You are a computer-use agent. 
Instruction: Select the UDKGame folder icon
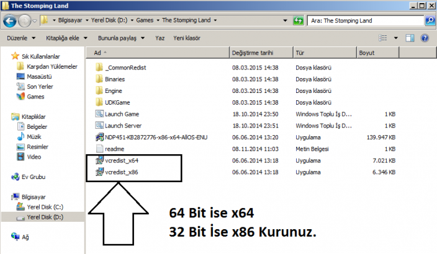[x=99, y=102]
